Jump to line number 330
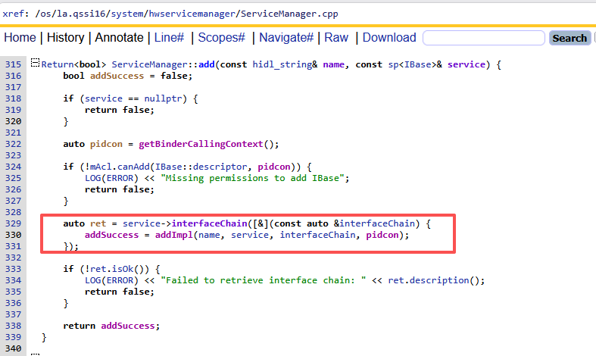The height and width of the screenshot is (356, 596). pyautogui.click(x=14, y=235)
